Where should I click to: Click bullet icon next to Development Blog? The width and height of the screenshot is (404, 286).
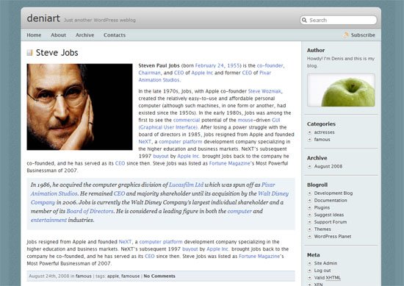coord(310,193)
